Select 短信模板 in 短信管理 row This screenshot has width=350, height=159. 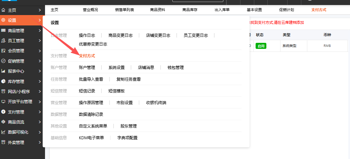[x=117, y=91]
